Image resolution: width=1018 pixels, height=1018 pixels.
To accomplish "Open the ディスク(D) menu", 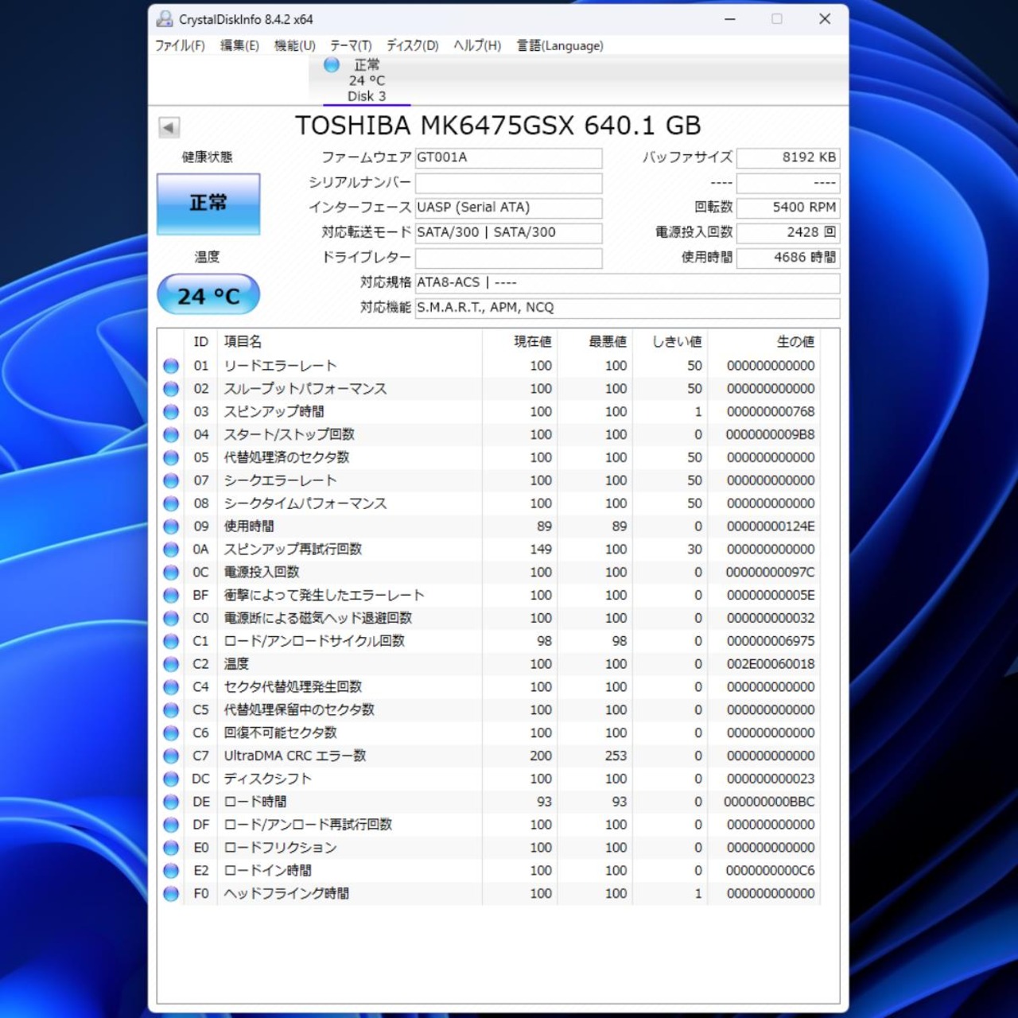I will coord(412,45).
